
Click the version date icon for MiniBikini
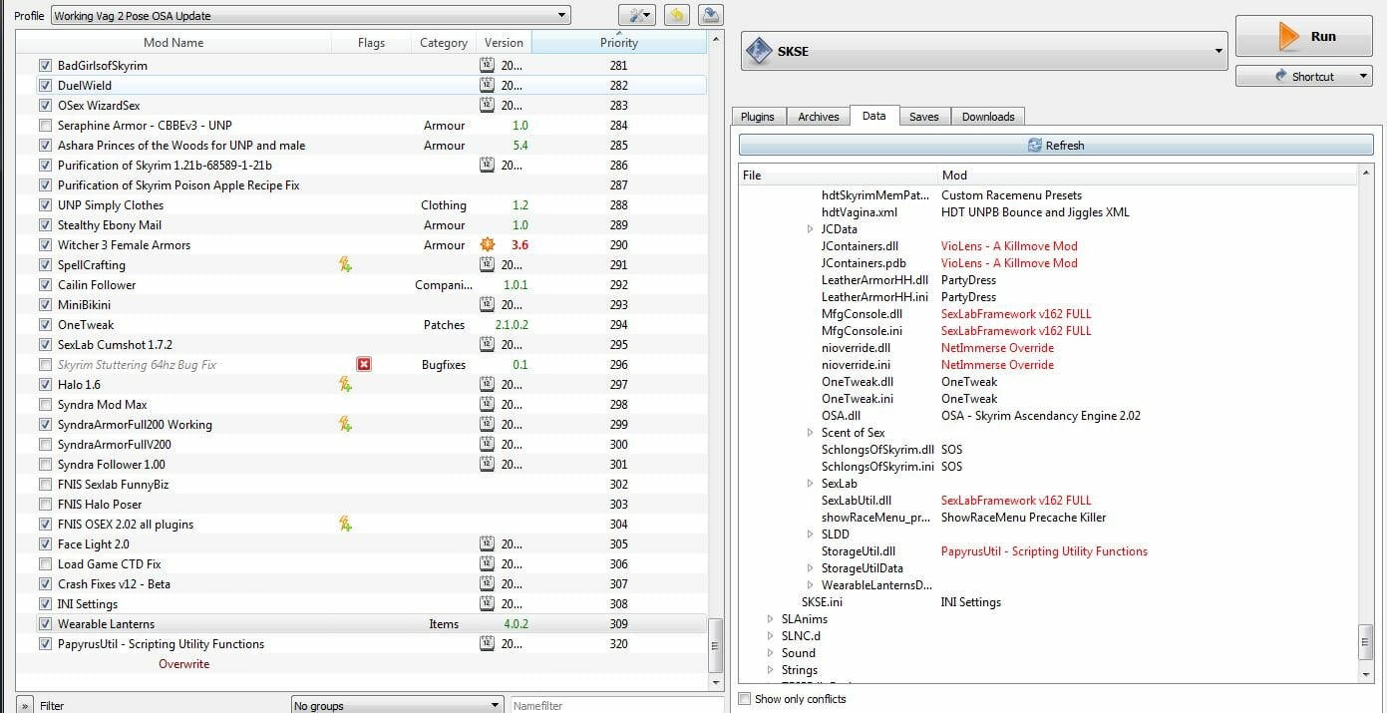pos(487,304)
